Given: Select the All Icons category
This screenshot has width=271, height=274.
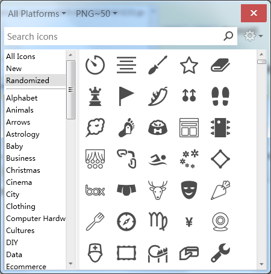Looking at the screenshot, I should 20,57.
